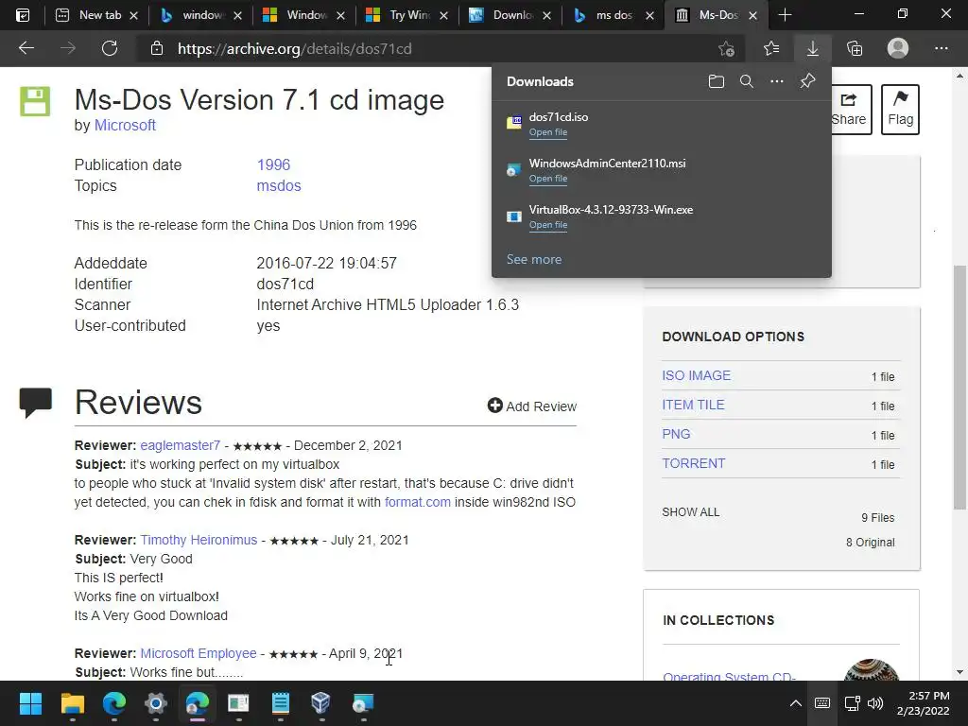Close the Ms-Dos archive tab
The height and width of the screenshot is (726, 968).
click(752, 15)
